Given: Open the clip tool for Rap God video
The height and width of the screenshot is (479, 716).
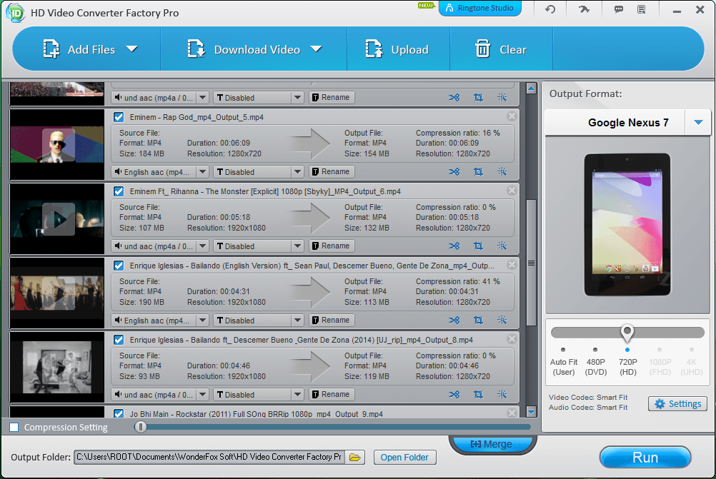Looking at the screenshot, I should [x=454, y=171].
